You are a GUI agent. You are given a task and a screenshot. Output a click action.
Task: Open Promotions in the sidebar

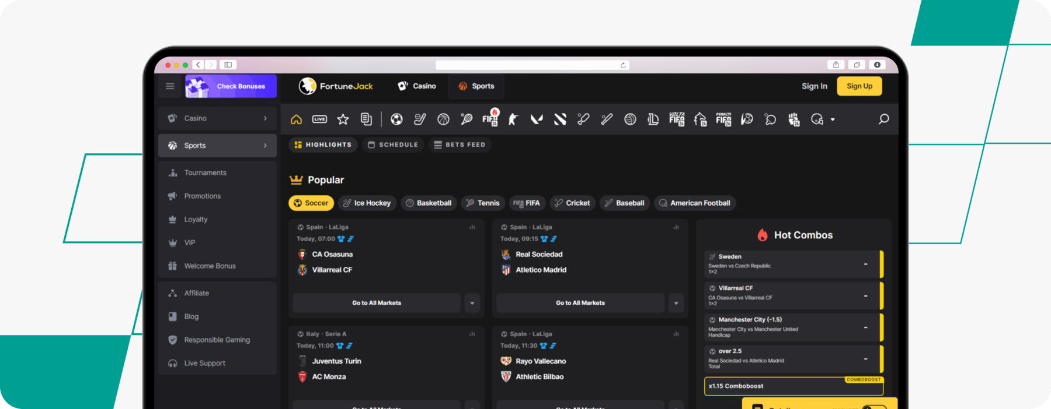click(x=217, y=196)
